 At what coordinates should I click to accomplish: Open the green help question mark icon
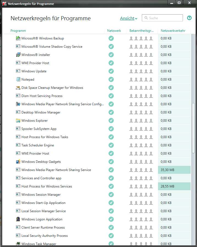[189, 18]
